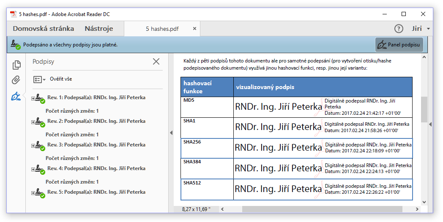The height and width of the screenshot is (222, 443).
Task: Click the Panel podpisu button
Action: (x=399, y=45)
